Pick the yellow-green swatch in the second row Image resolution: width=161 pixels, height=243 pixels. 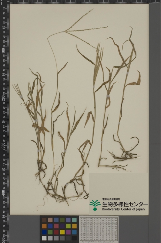pyautogui.click(x=68, y=226)
